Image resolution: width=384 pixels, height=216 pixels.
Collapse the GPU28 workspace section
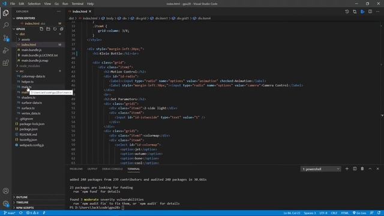[20, 29]
